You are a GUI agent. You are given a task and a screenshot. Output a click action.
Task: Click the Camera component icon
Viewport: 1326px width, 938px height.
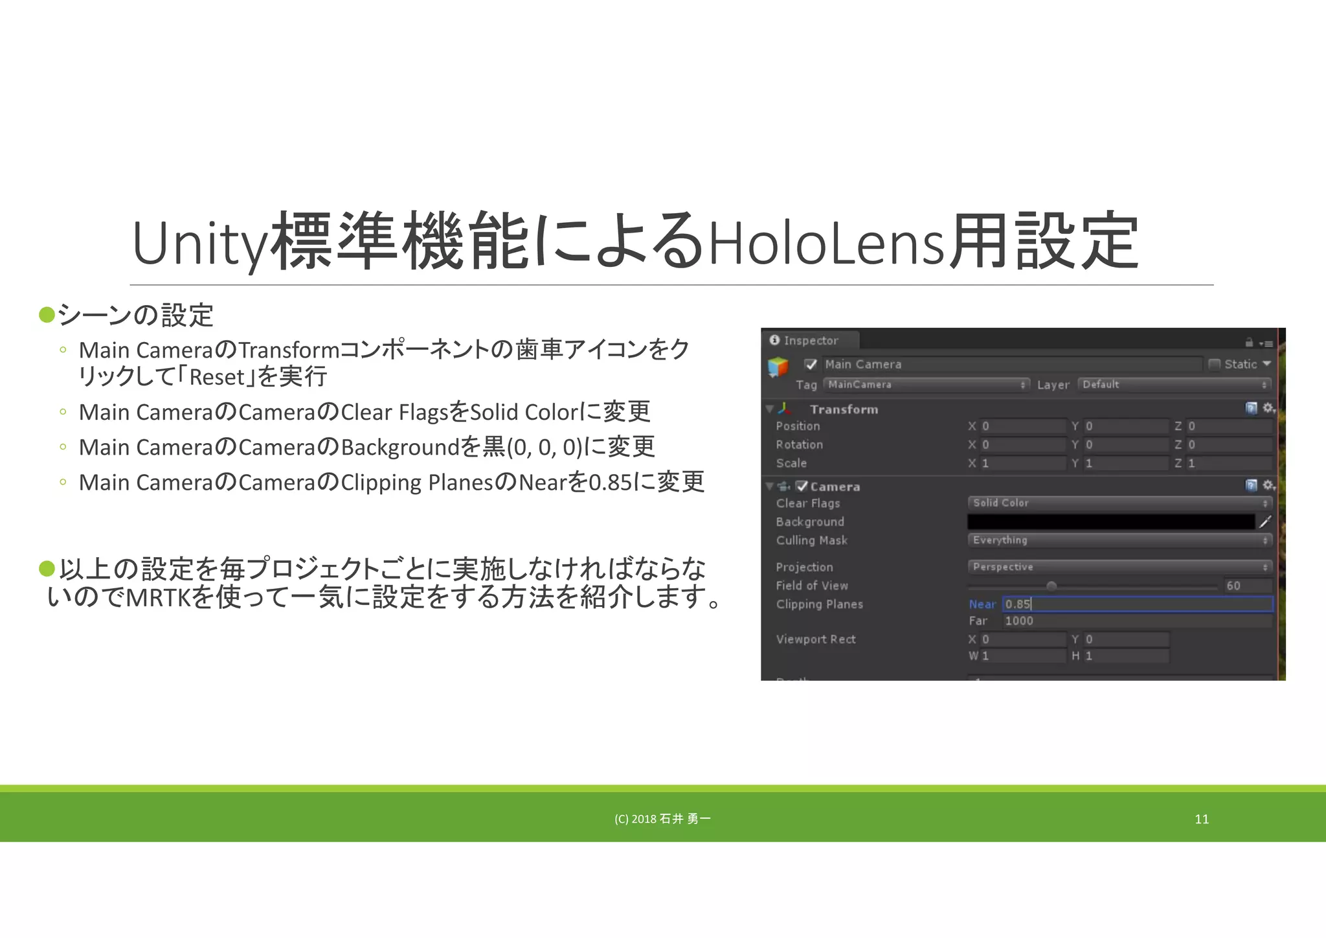tap(783, 486)
